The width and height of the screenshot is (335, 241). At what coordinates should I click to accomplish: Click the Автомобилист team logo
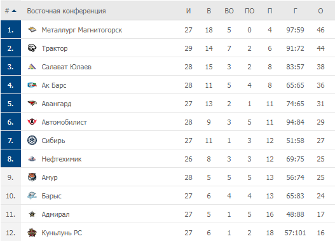(x=32, y=122)
